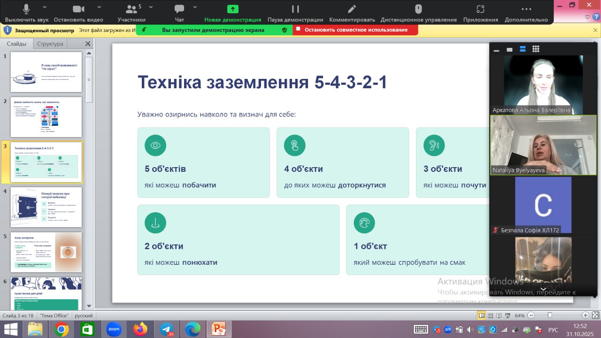Image resolution: width=601 pixels, height=338 pixels.
Task: Switch video panel to gallery grid view
Action: (x=536, y=49)
